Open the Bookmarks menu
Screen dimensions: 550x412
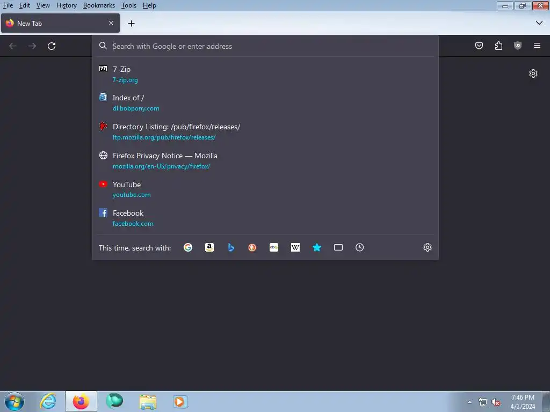pos(99,5)
